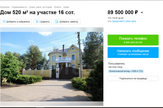The image size is (163, 108).
Task: Click the предложите свою цену link
Action: (x=124, y=21)
